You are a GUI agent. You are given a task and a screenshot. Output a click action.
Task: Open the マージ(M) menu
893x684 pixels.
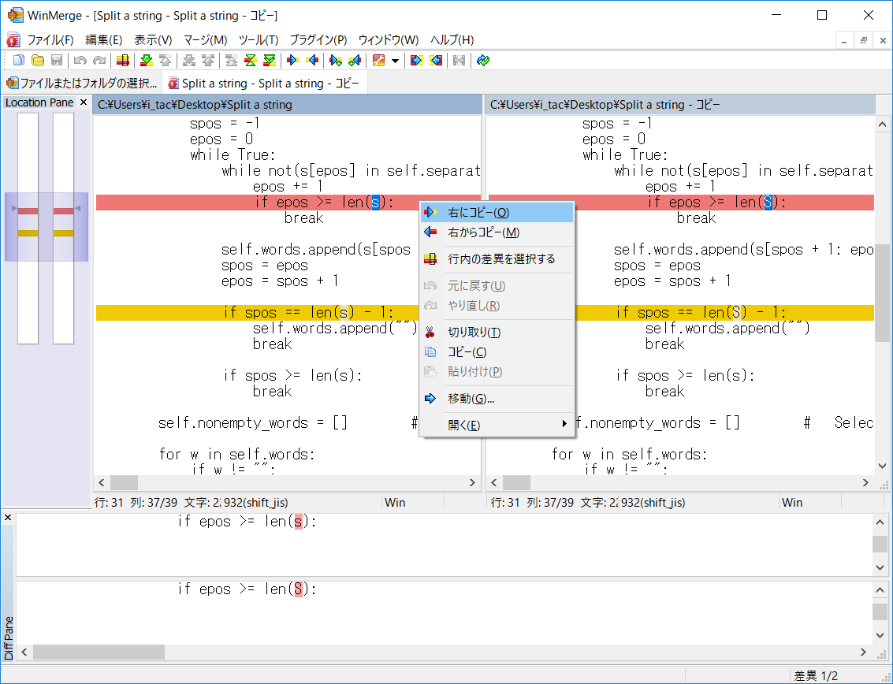205,40
